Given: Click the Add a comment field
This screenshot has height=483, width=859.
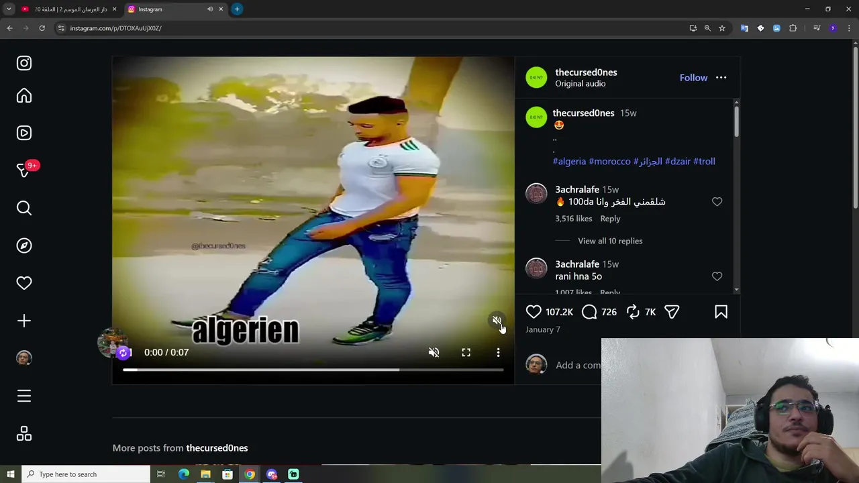Looking at the screenshot, I should pyautogui.click(x=578, y=366).
